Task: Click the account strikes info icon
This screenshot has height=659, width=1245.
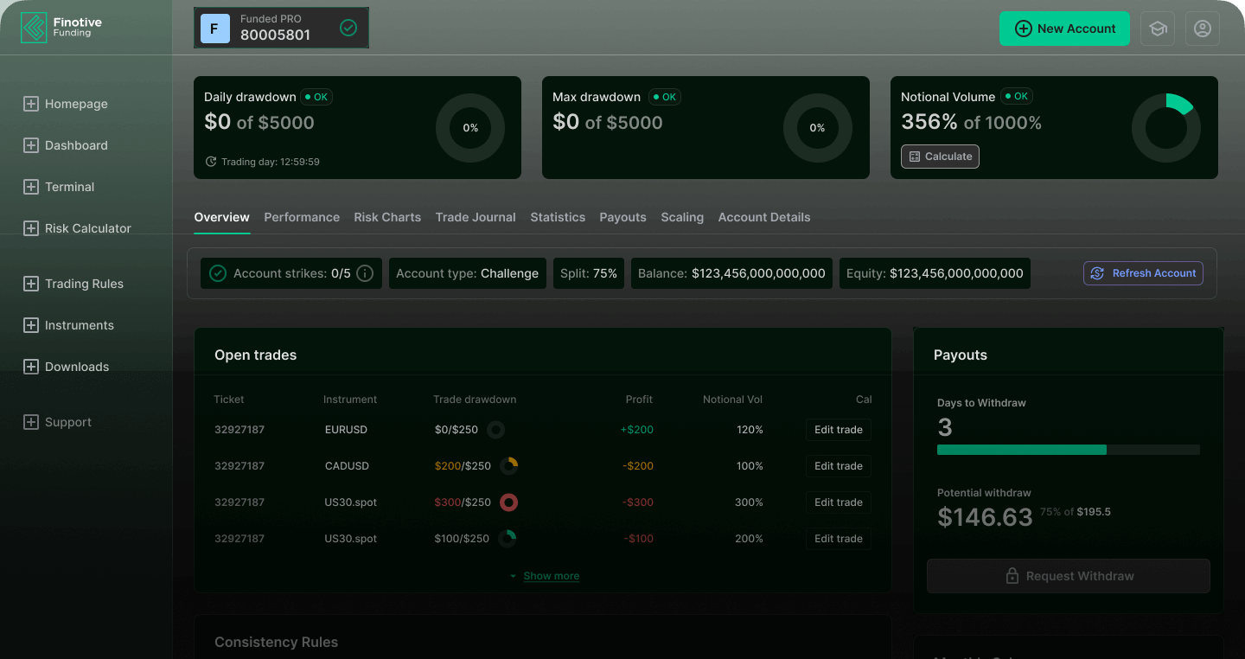Action: (x=365, y=273)
